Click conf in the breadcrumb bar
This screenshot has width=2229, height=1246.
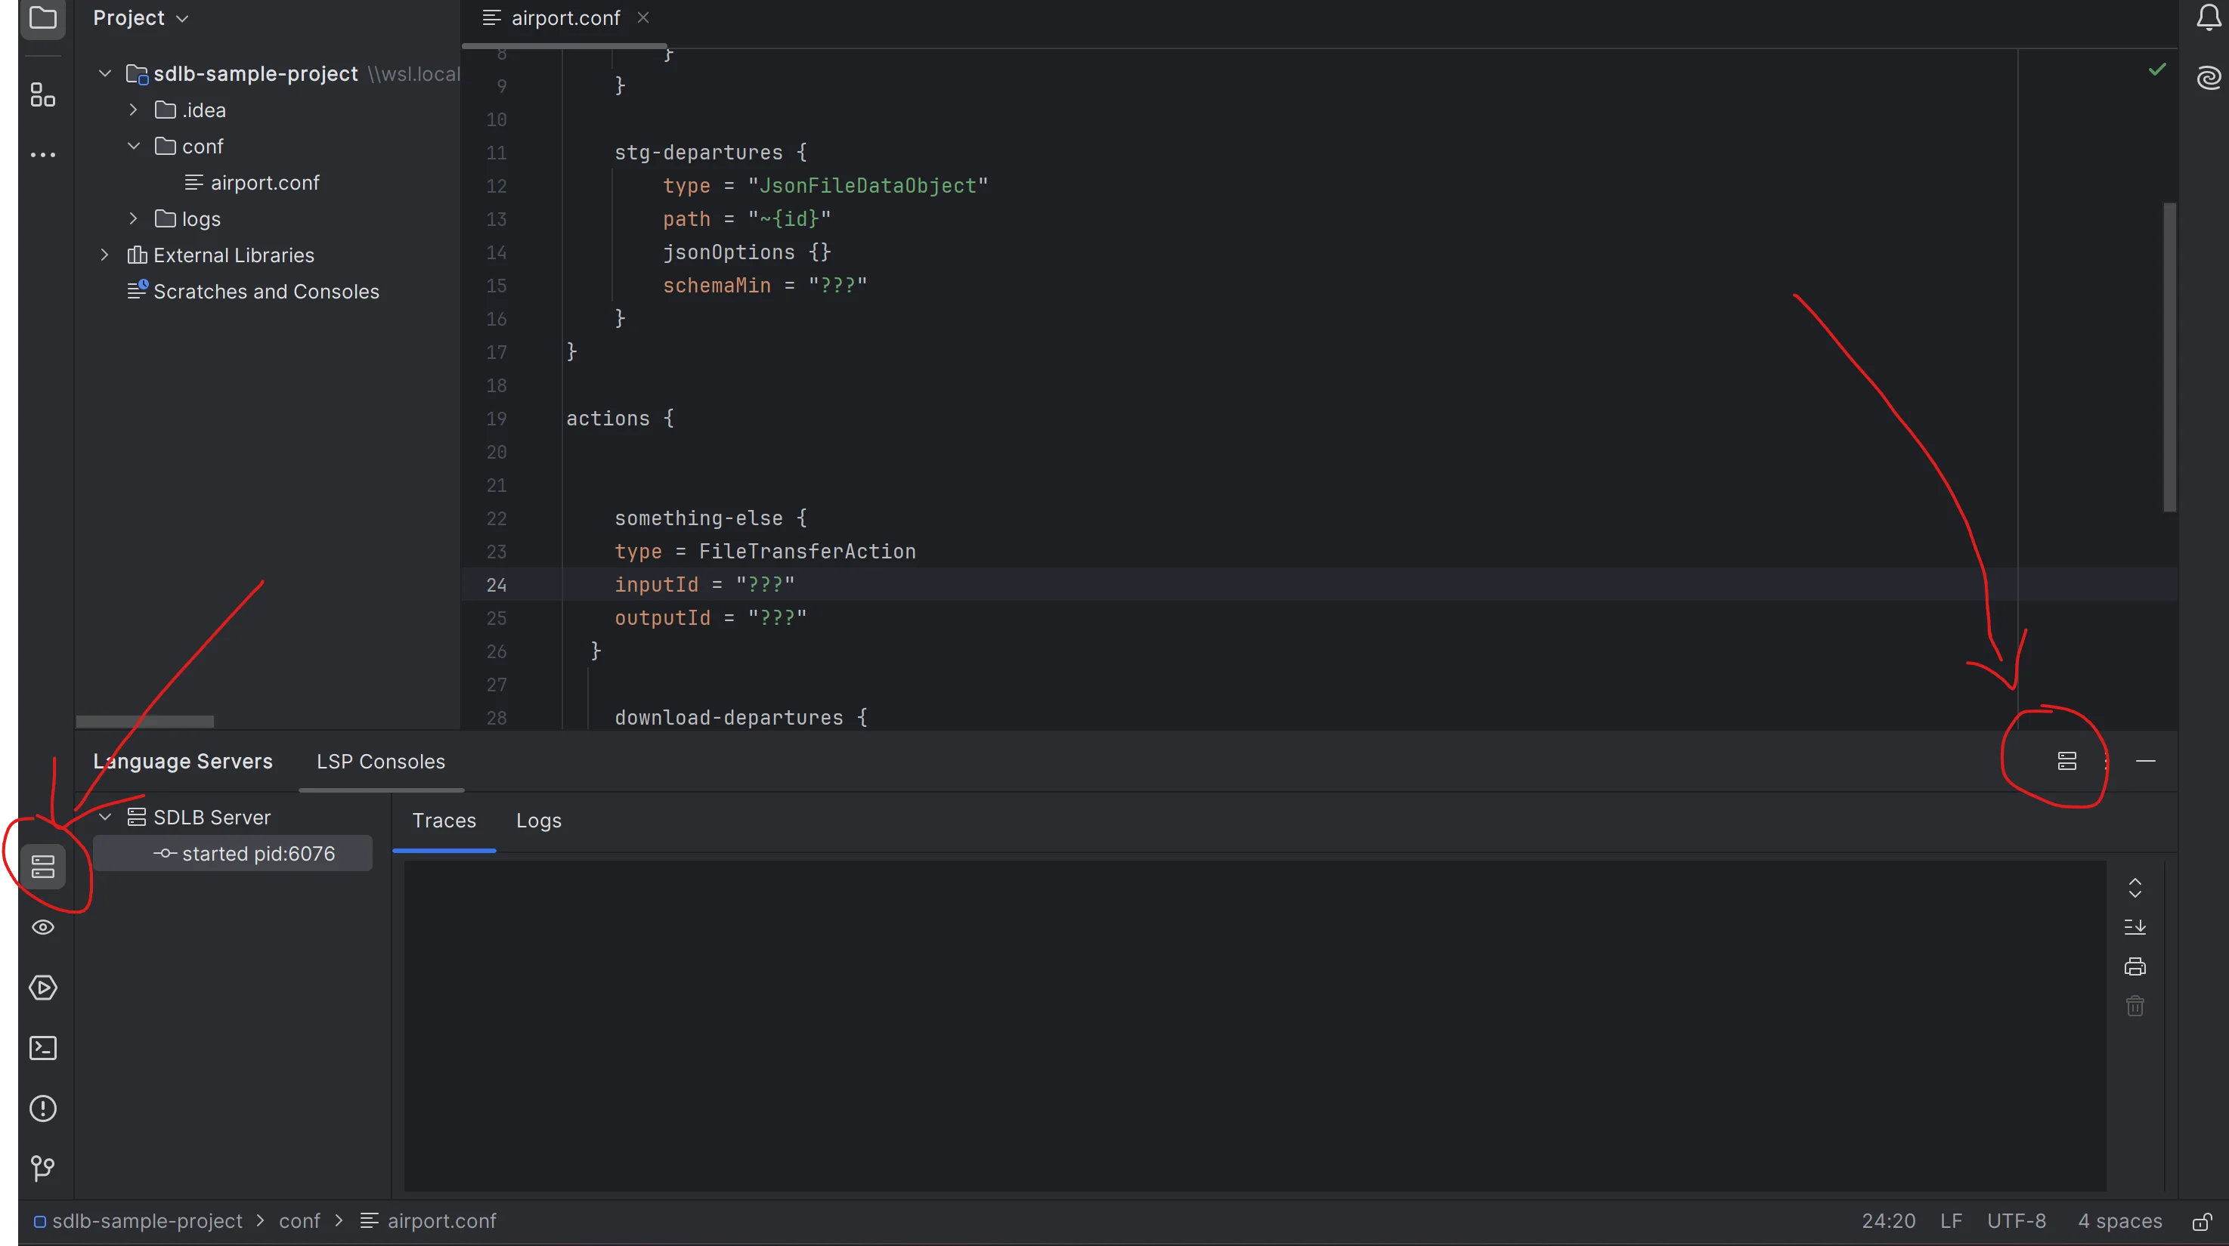point(298,1221)
